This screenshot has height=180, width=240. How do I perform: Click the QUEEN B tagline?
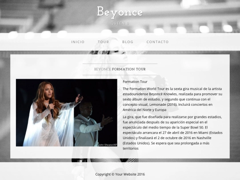coord(120,23)
